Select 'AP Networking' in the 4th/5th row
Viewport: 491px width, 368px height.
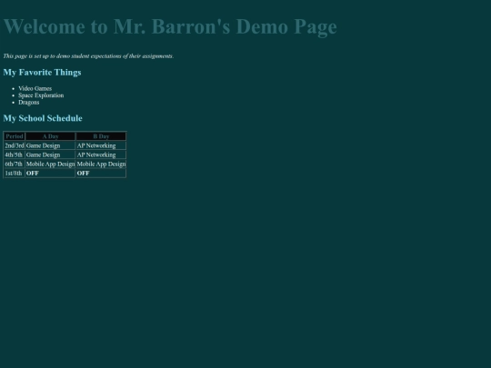pos(101,154)
